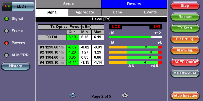Go to the previous results page arrow
Viewport: 203px width, 101px height.
tap(73, 95)
